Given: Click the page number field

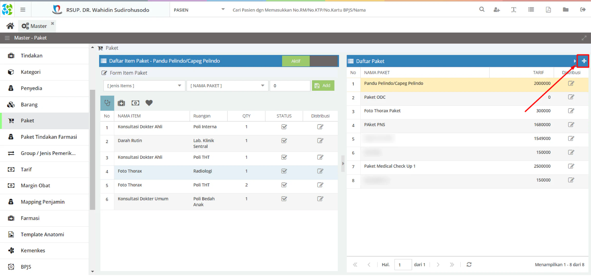Looking at the screenshot, I should [x=403, y=264].
